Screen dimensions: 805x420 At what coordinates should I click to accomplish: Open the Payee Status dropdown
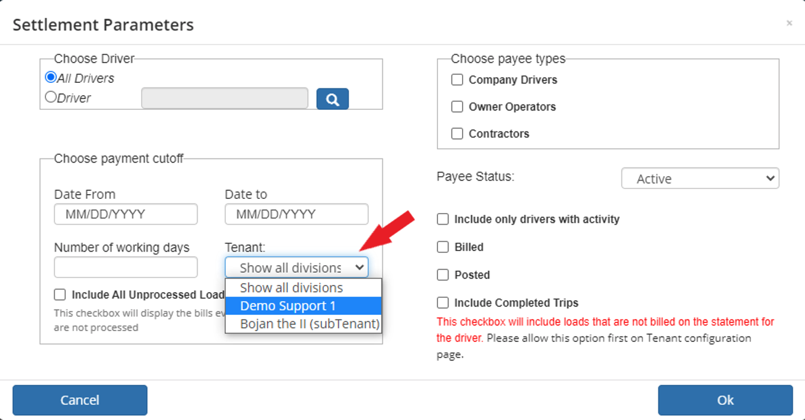point(700,179)
